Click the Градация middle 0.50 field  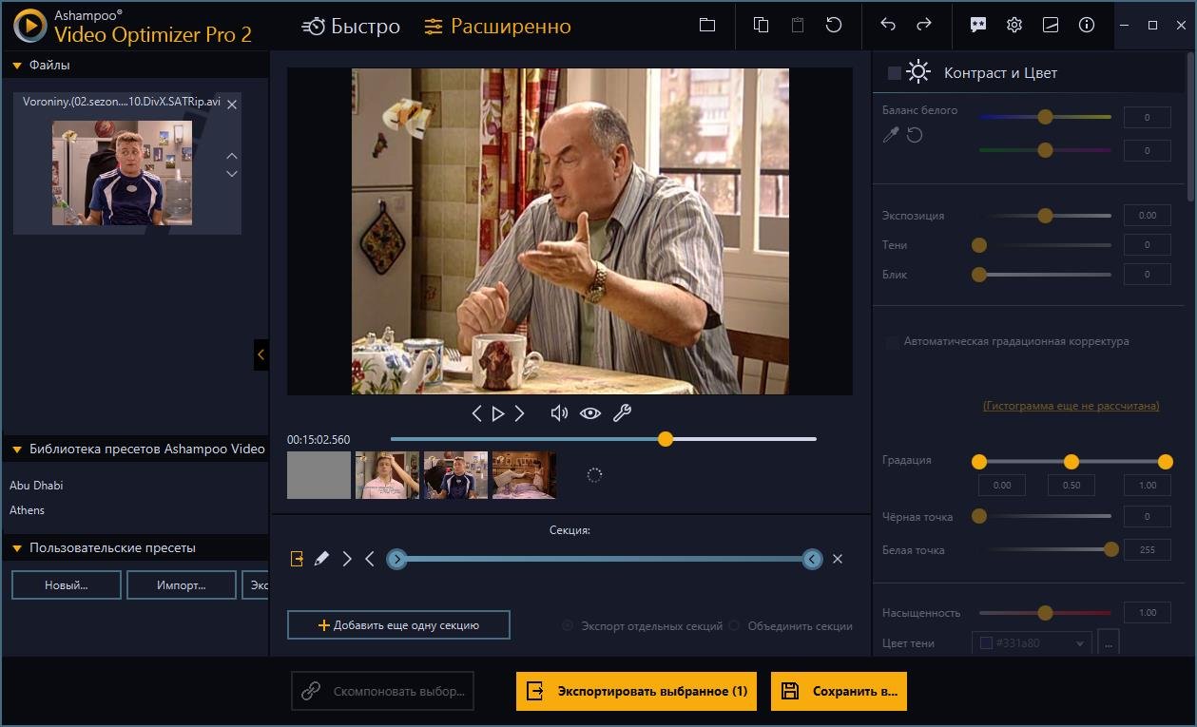1071,485
